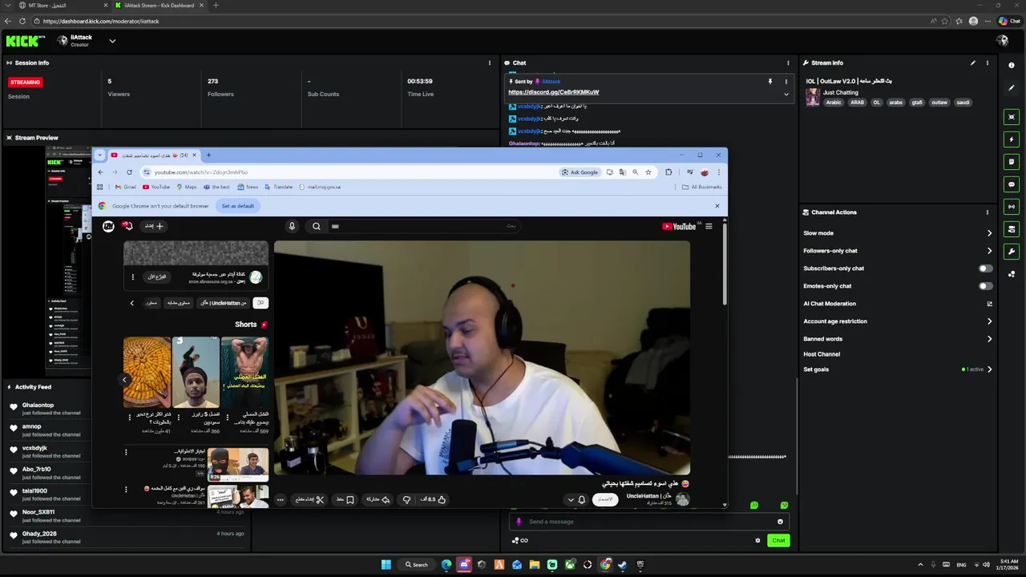Toggle wrench stream info widget in sidebar
Viewport: 1026px width, 577px height.
click(x=1012, y=252)
